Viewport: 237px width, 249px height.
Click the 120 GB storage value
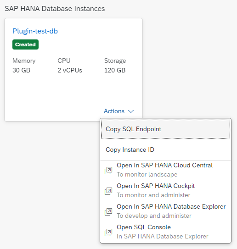[115, 70]
